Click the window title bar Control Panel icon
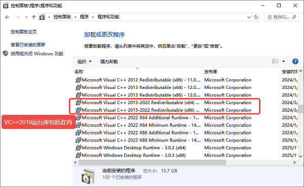The image size is (304, 187). (x=6, y=6)
